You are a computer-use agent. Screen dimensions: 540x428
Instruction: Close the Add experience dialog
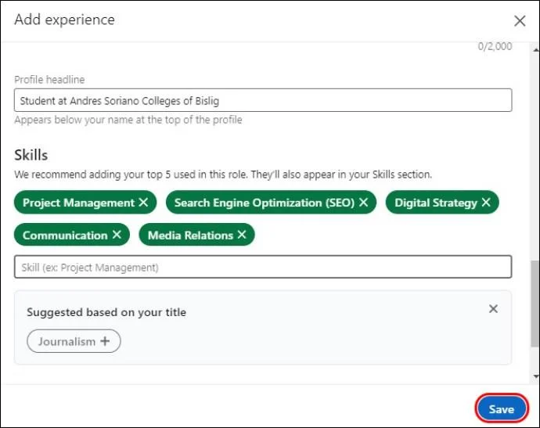[x=520, y=20]
